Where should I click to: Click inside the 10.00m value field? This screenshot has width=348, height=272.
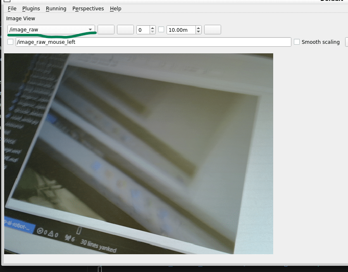[181, 30]
